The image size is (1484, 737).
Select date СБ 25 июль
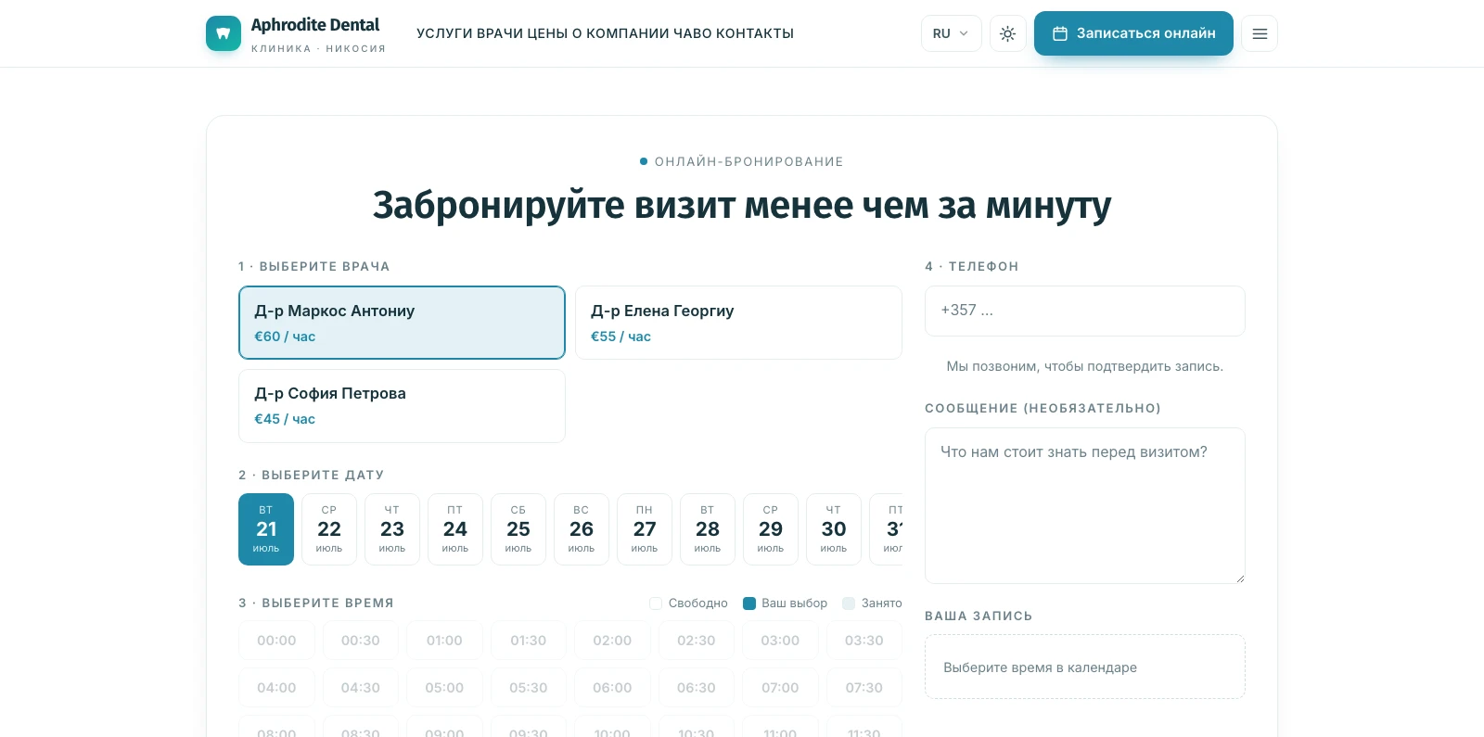tap(518, 529)
